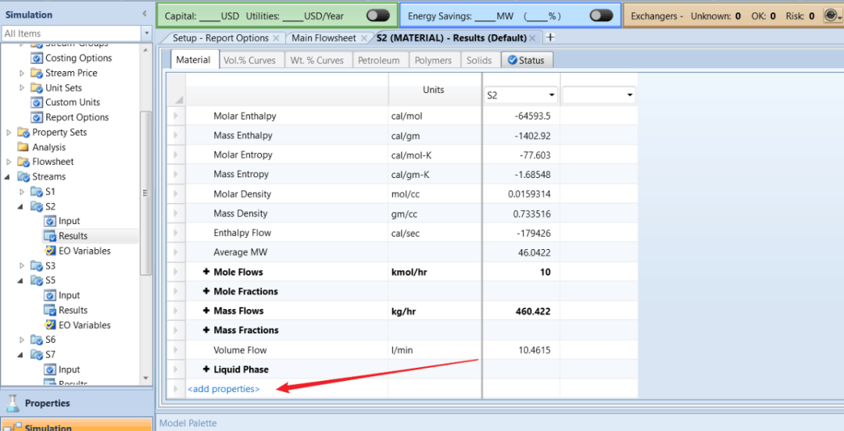Open the Vol.% Curves tab
The height and width of the screenshot is (431, 844).
(x=250, y=60)
